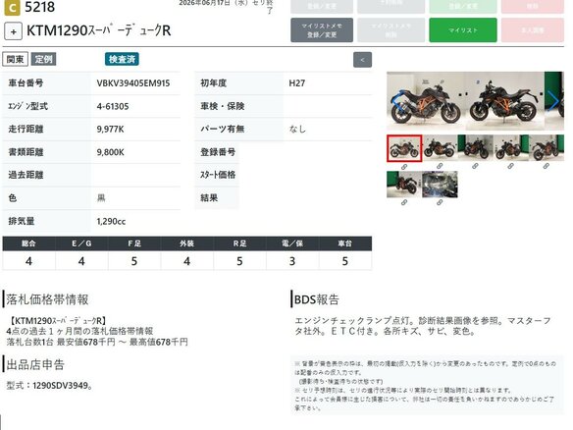Open the green マイリスト button
The height and width of the screenshot is (430, 573).
(463, 30)
